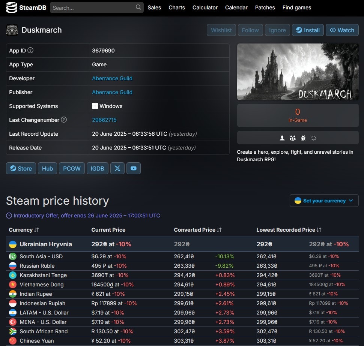Open the PCGW link button
The height and width of the screenshot is (346, 364).
click(x=72, y=168)
